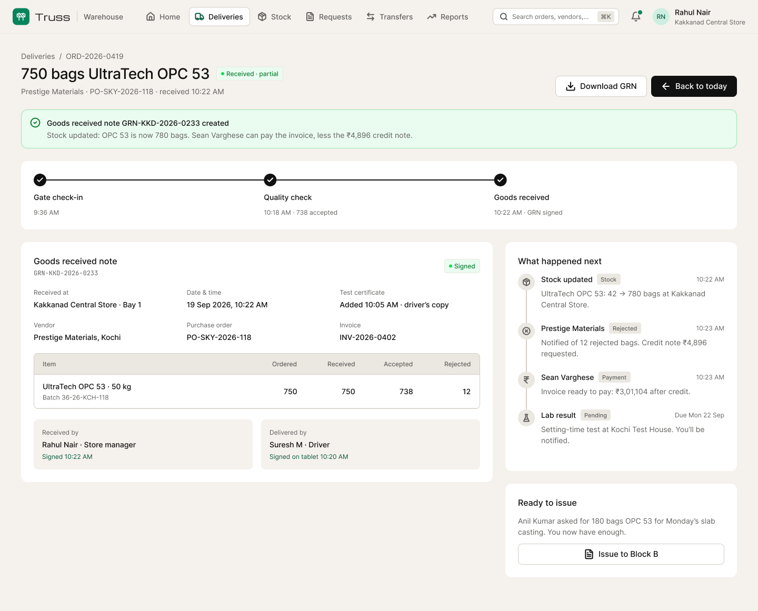Click the Payment tag beside Sean Varghese
Image resolution: width=758 pixels, height=611 pixels.
(614, 377)
